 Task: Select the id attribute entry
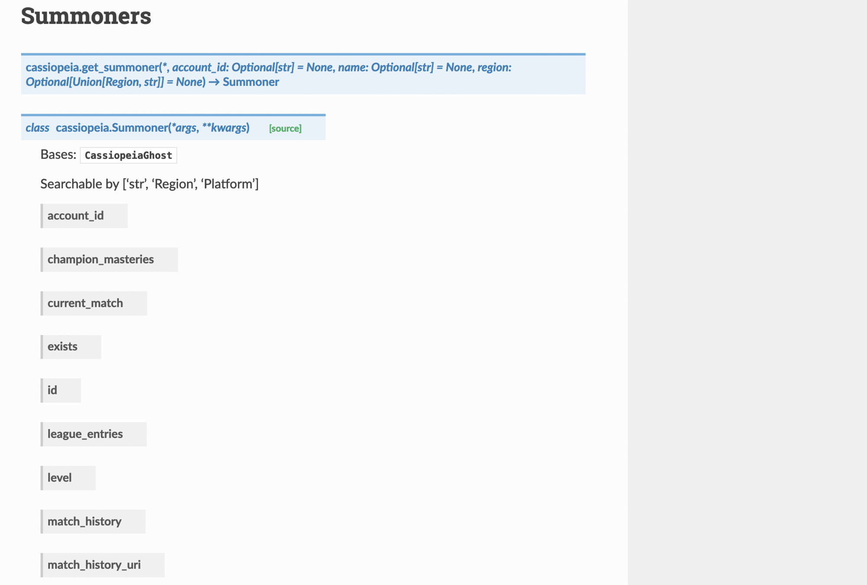click(x=52, y=390)
